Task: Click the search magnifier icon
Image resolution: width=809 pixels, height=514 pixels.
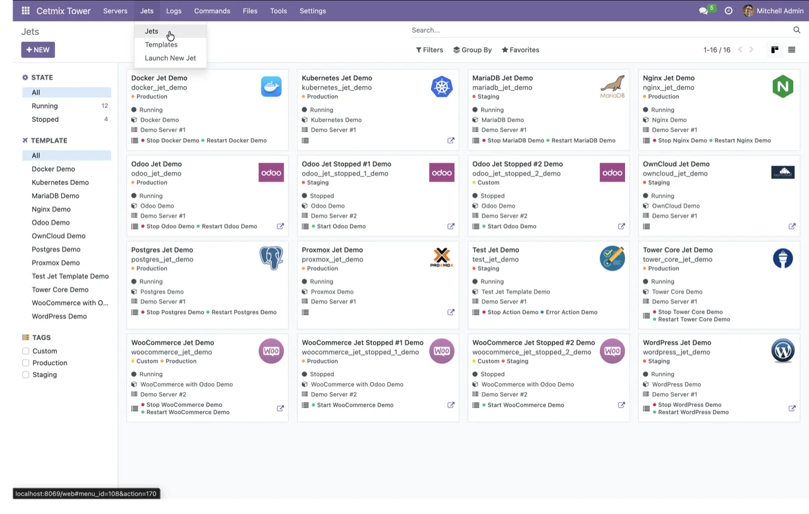Action: [796, 30]
